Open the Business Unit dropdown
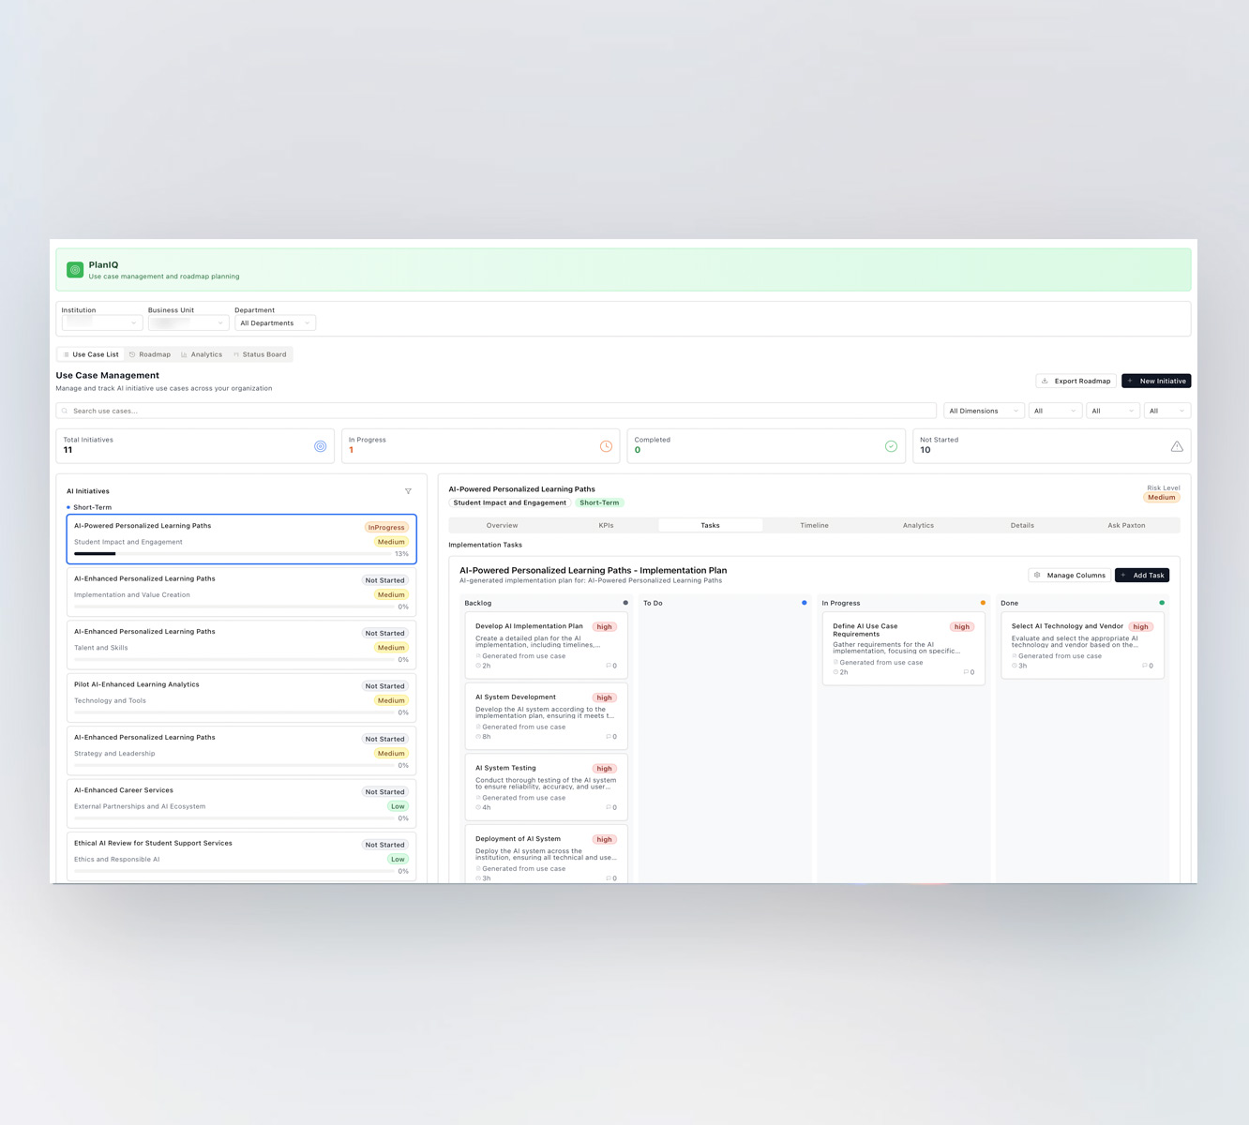 click(x=188, y=323)
